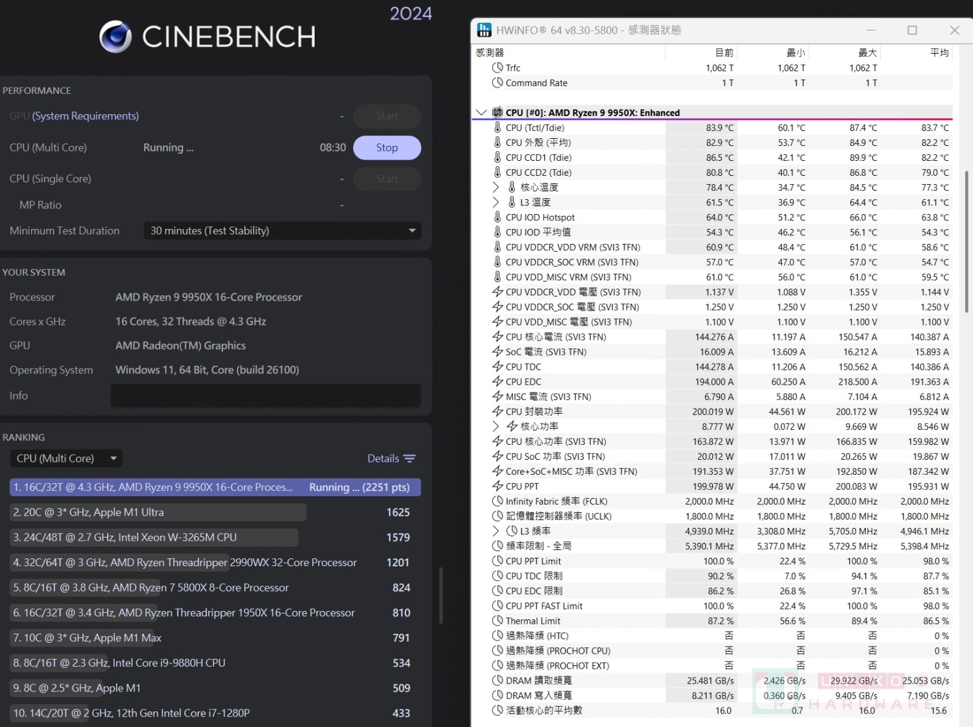Select the Apple M1 Ultra ranking entry
Viewport: 973px width, 727px height.
(x=158, y=512)
